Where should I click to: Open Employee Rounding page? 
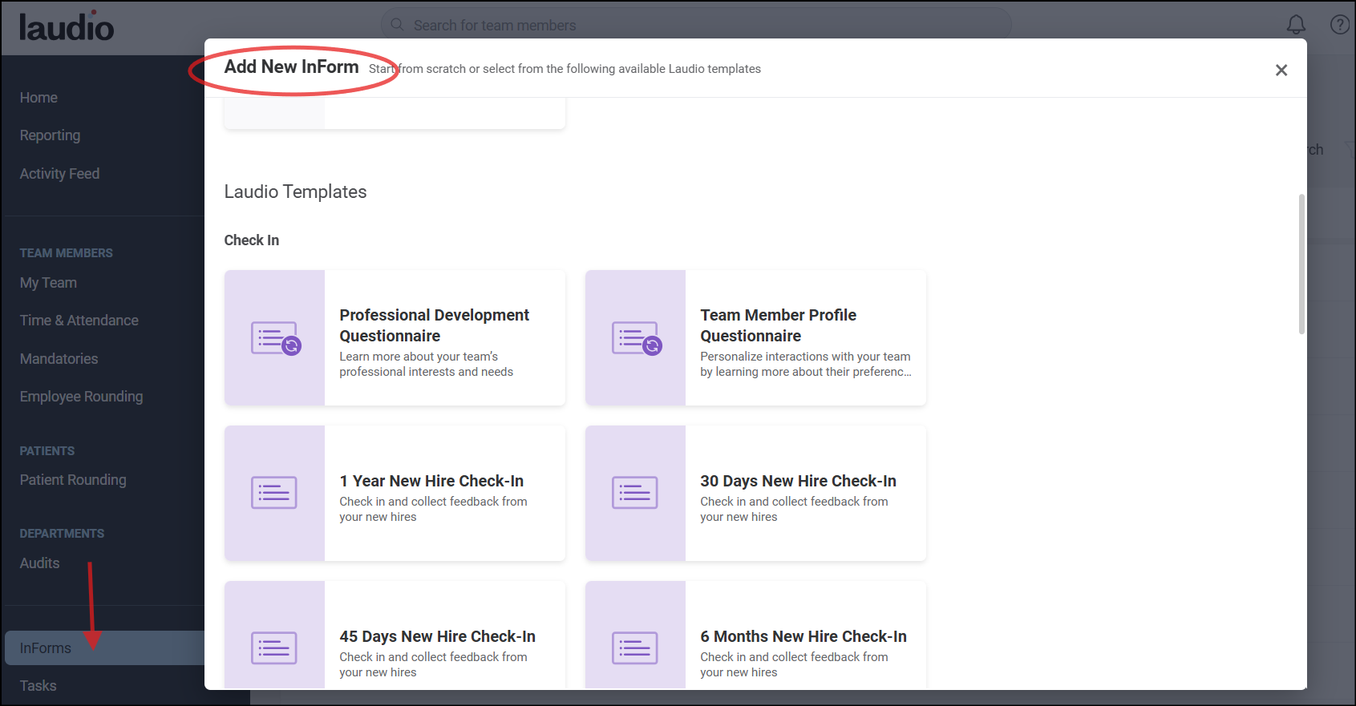click(x=81, y=397)
